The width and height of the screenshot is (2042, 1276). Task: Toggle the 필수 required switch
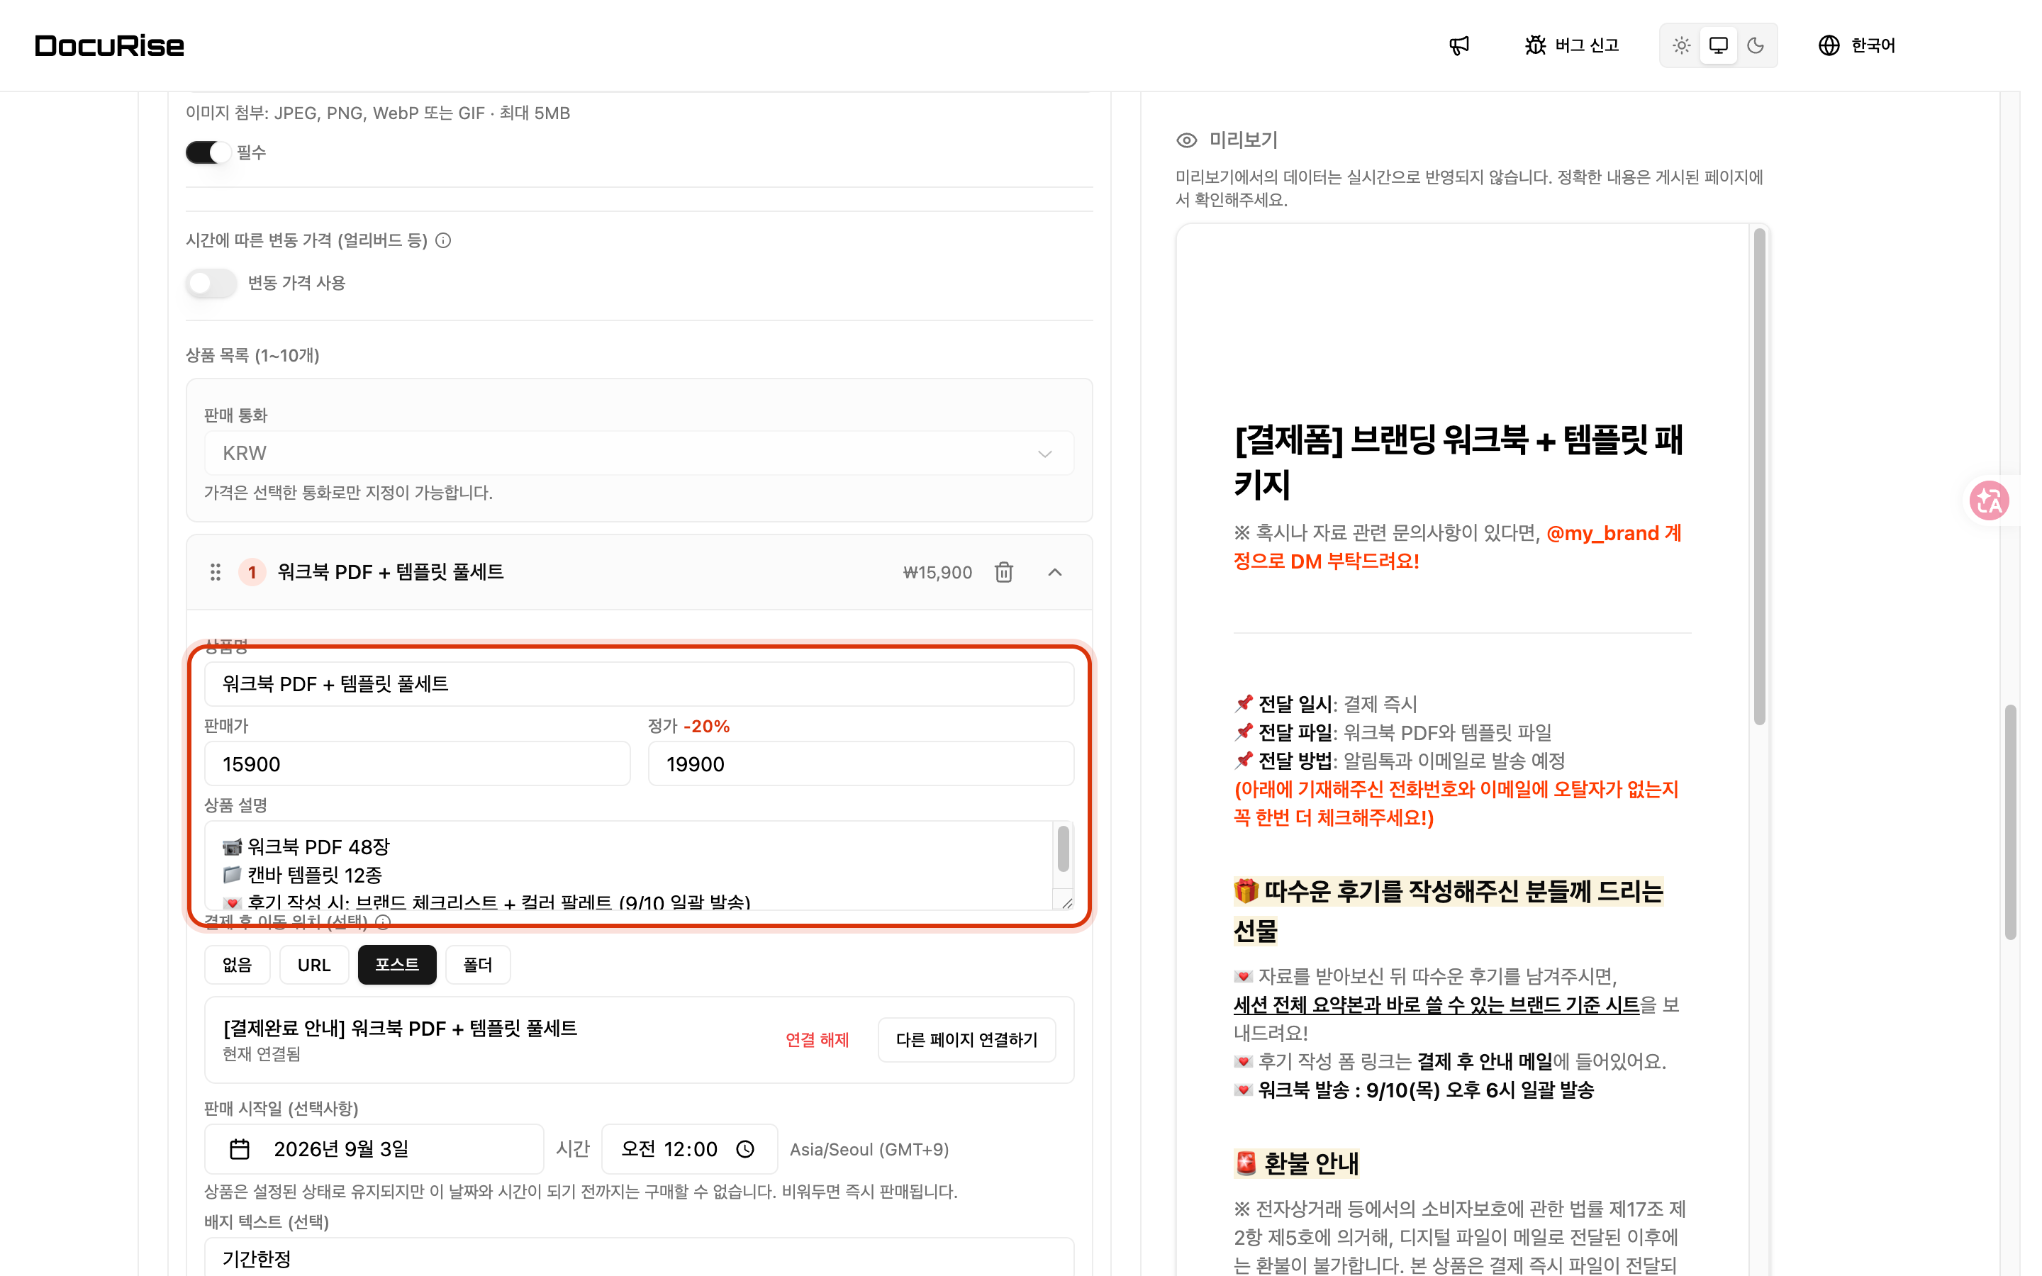[x=208, y=152]
